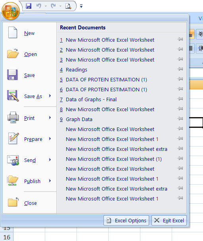This screenshot has width=203, height=241.
Task: Click the Excel Options page icon
Action: (109, 220)
